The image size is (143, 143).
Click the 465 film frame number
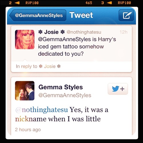(x=89, y=3)
